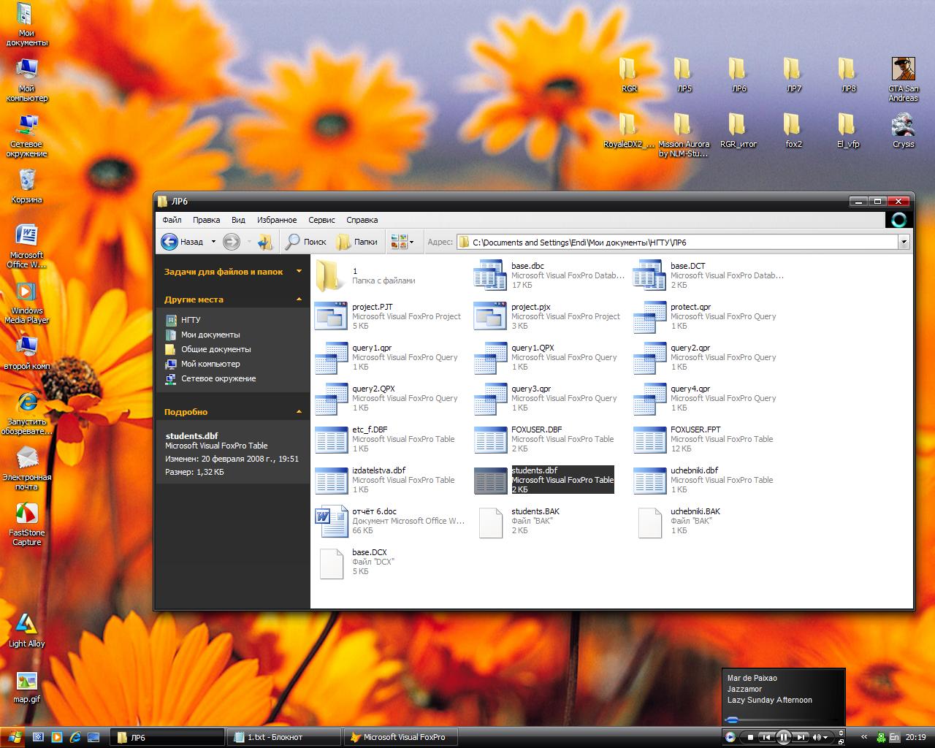
Task: Open the Search (Поиск) toolbar button
Action: 306,242
